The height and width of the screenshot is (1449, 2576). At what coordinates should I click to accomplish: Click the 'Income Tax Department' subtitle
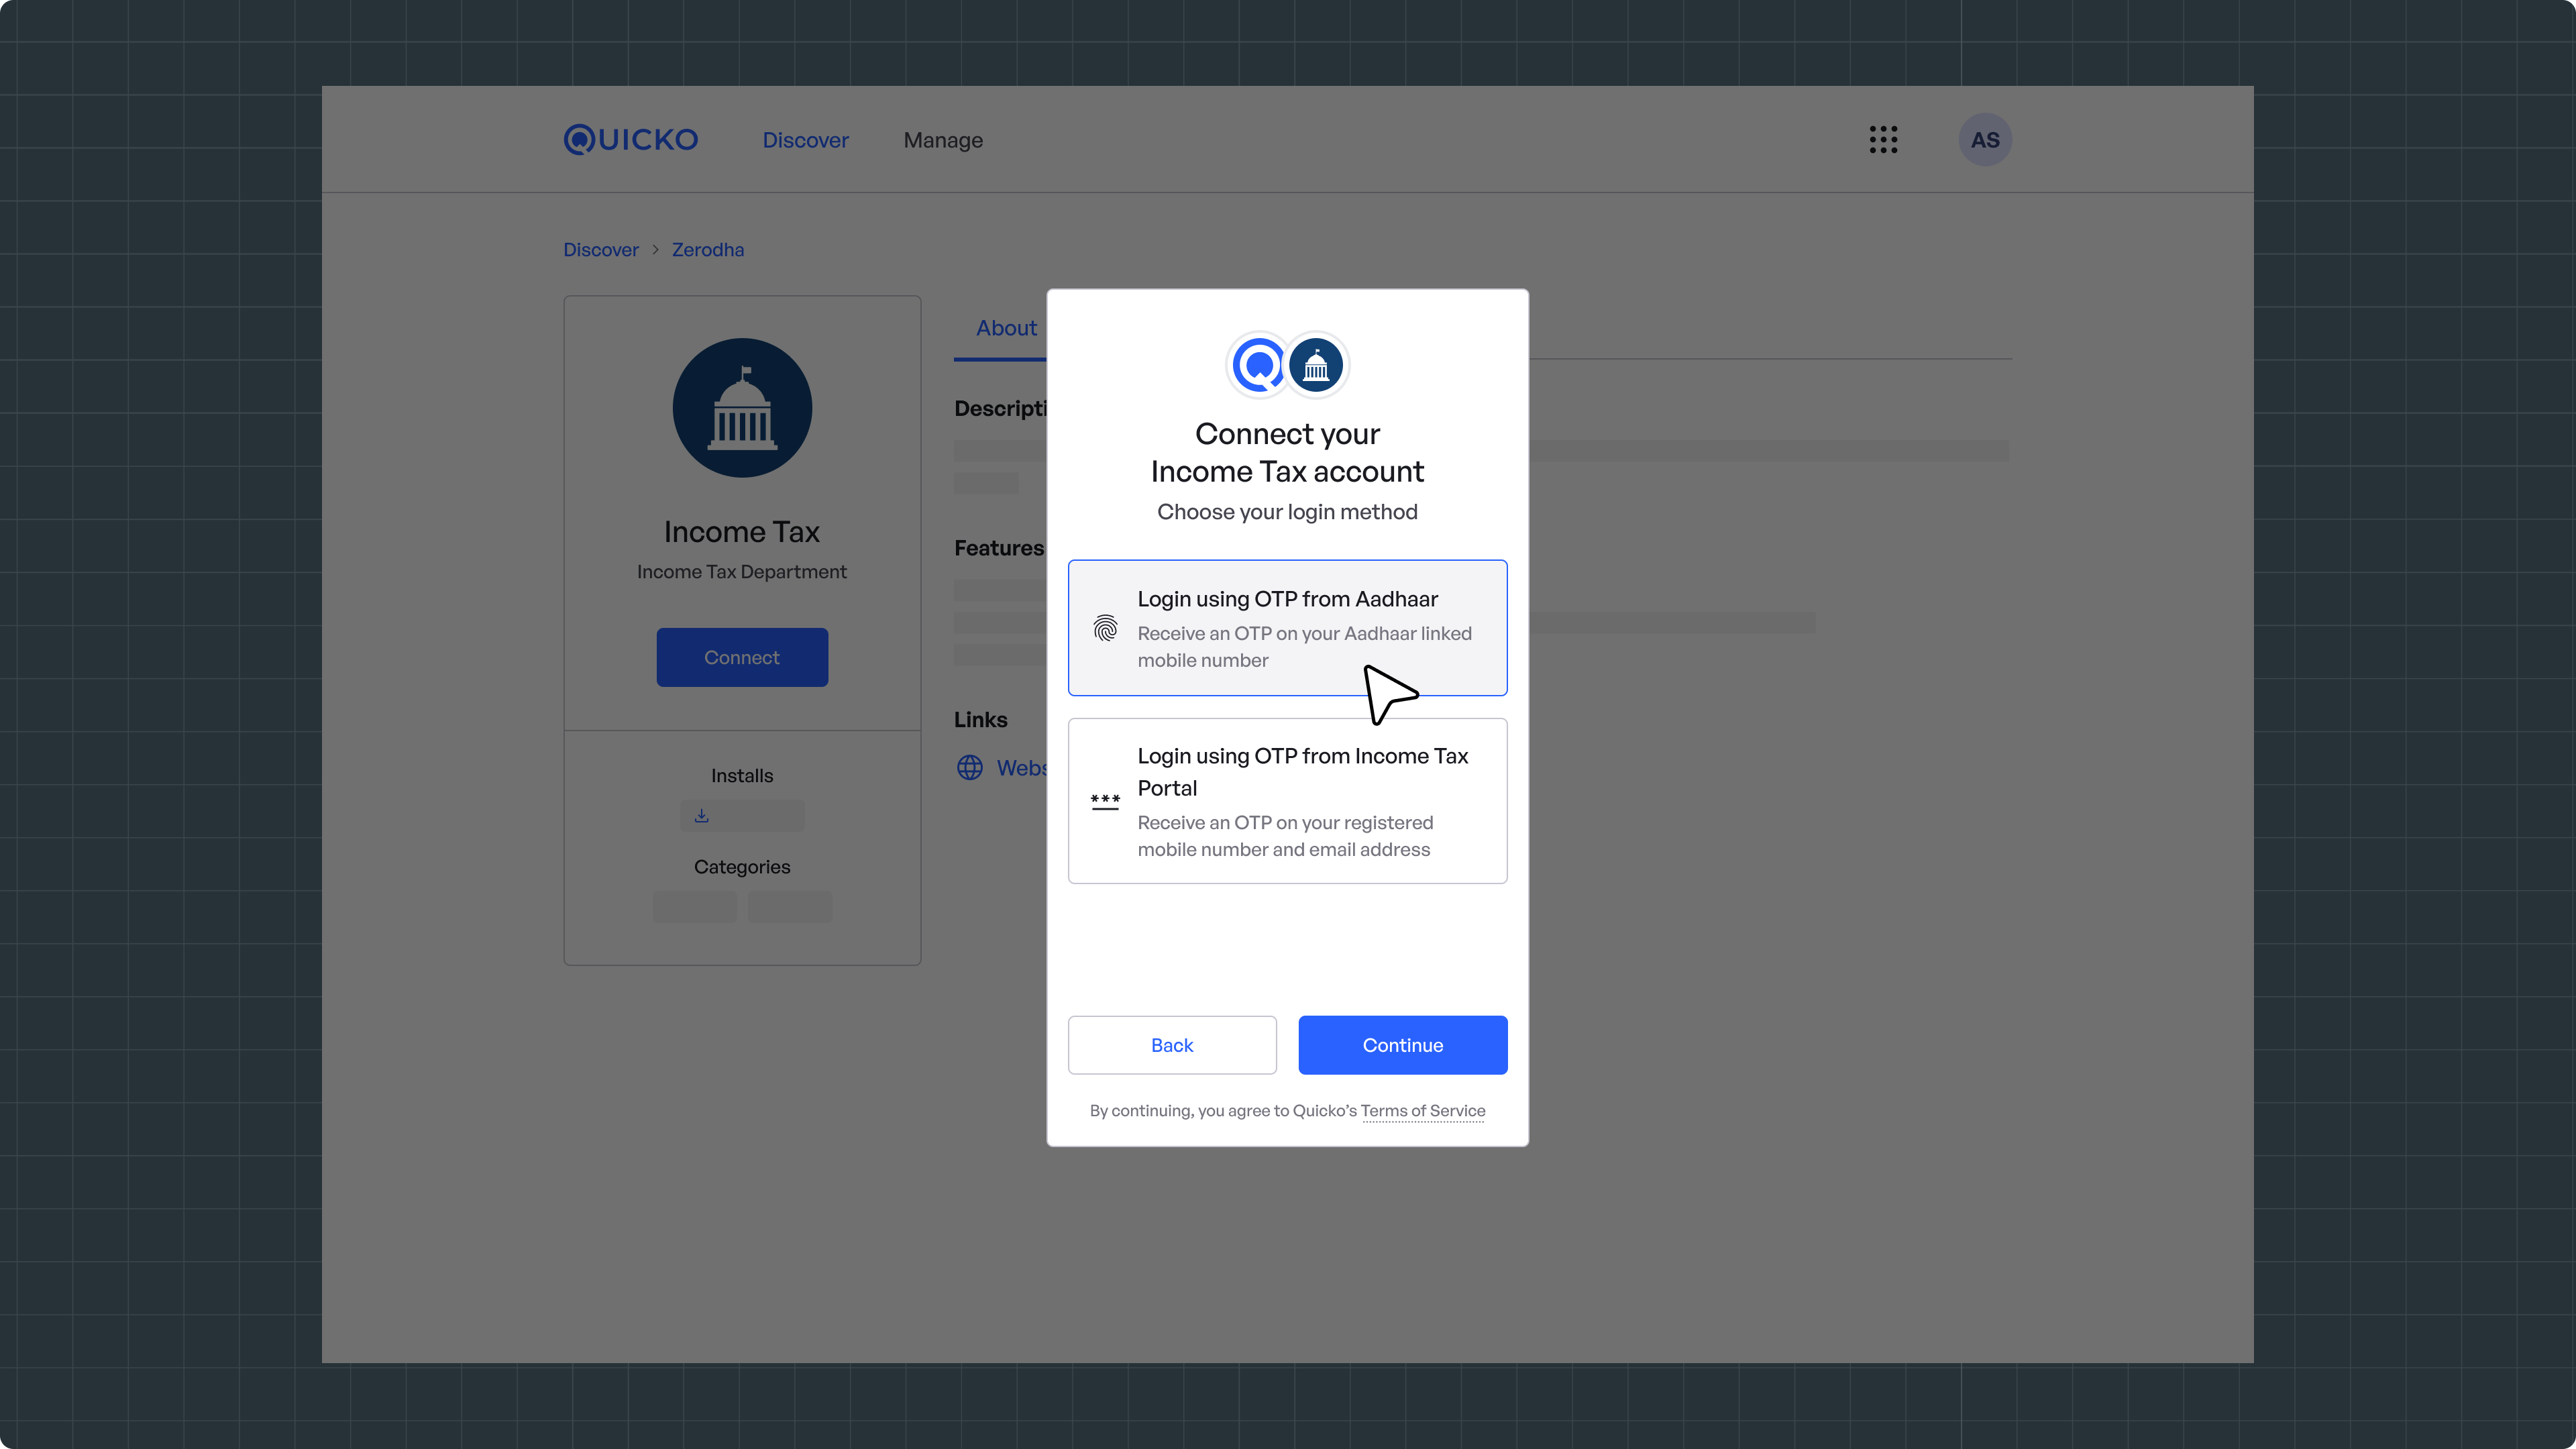742,572
